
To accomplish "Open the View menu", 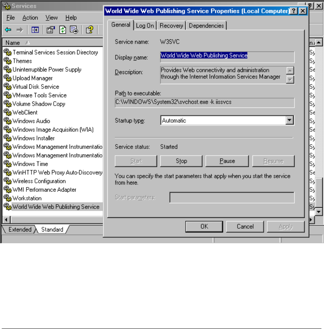I will [x=51, y=18].
